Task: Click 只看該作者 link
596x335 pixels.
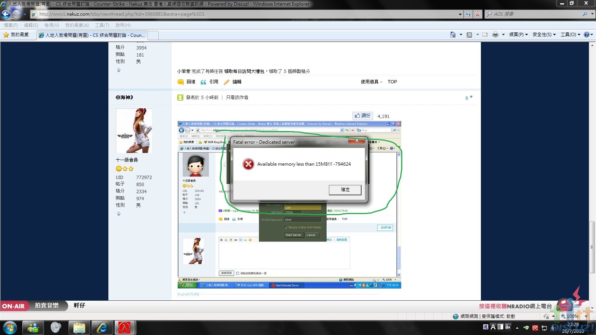Action: pos(237,98)
